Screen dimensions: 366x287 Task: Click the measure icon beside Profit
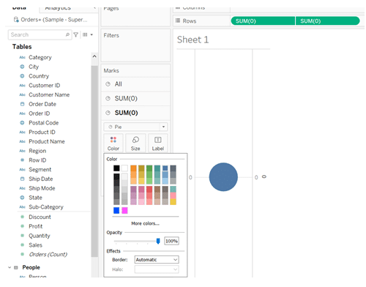click(x=22, y=226)
